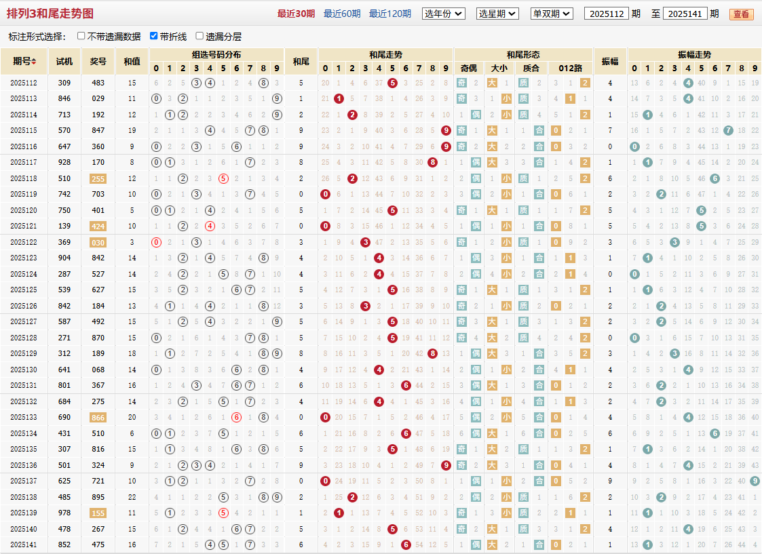Click teal 振幅 ball 9 in row 2025137
Viewport: 762px width, 554px height.
tap(755, 481)
